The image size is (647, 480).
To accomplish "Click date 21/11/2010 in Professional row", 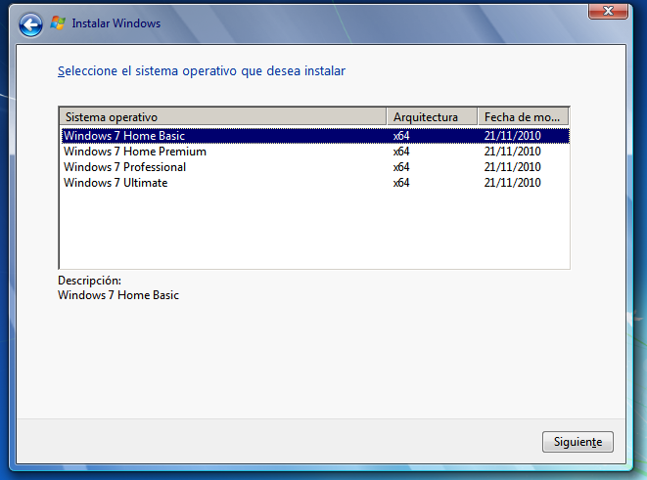I will tap(513, 167).
